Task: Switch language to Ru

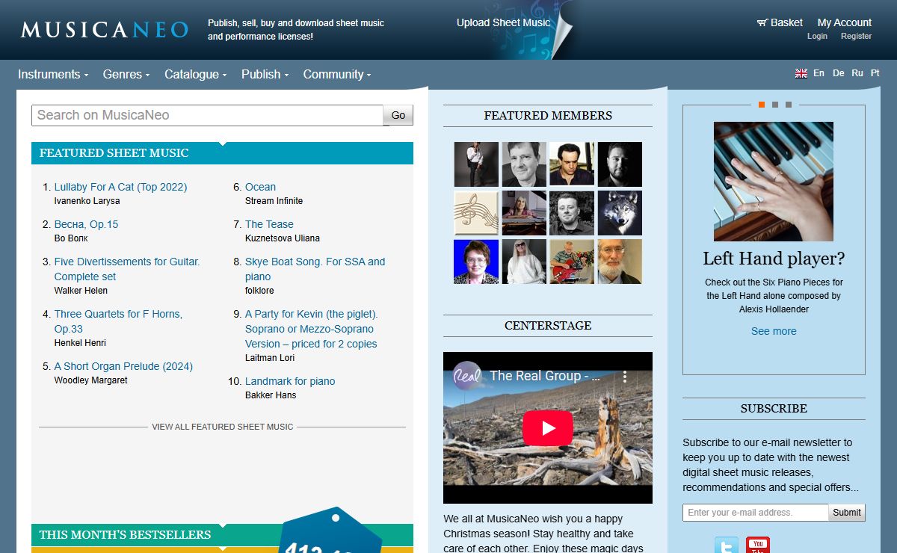Action: click(857, 73)
